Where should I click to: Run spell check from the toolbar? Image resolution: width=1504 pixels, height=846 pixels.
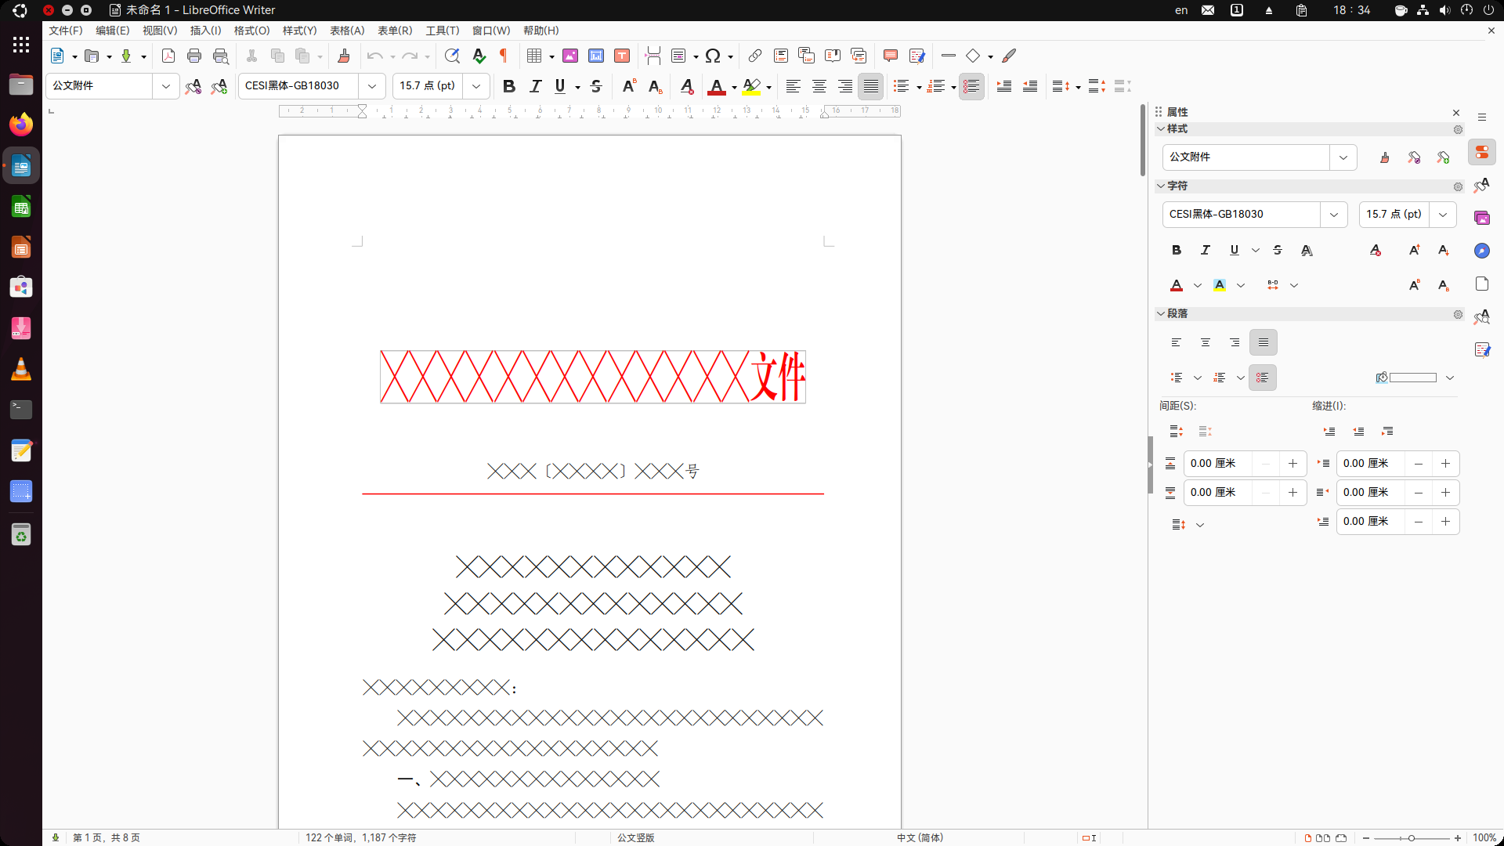click(479, 56)
